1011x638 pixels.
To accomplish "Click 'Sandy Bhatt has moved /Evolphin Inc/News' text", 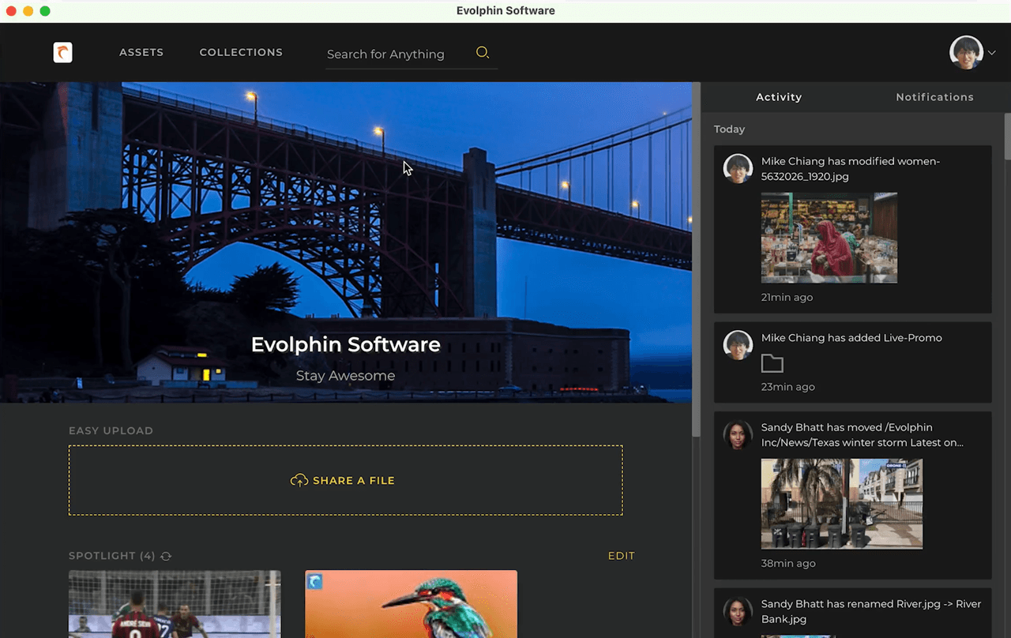I will tap(863, 435).
